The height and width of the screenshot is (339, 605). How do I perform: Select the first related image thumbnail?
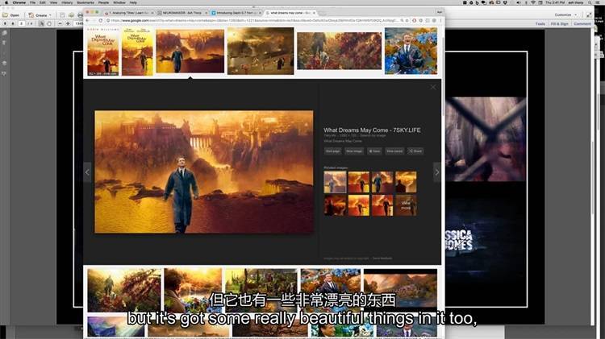tap(335, 182)
